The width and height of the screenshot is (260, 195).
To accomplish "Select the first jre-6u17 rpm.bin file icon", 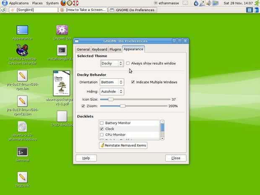I will tap(22, 76).
